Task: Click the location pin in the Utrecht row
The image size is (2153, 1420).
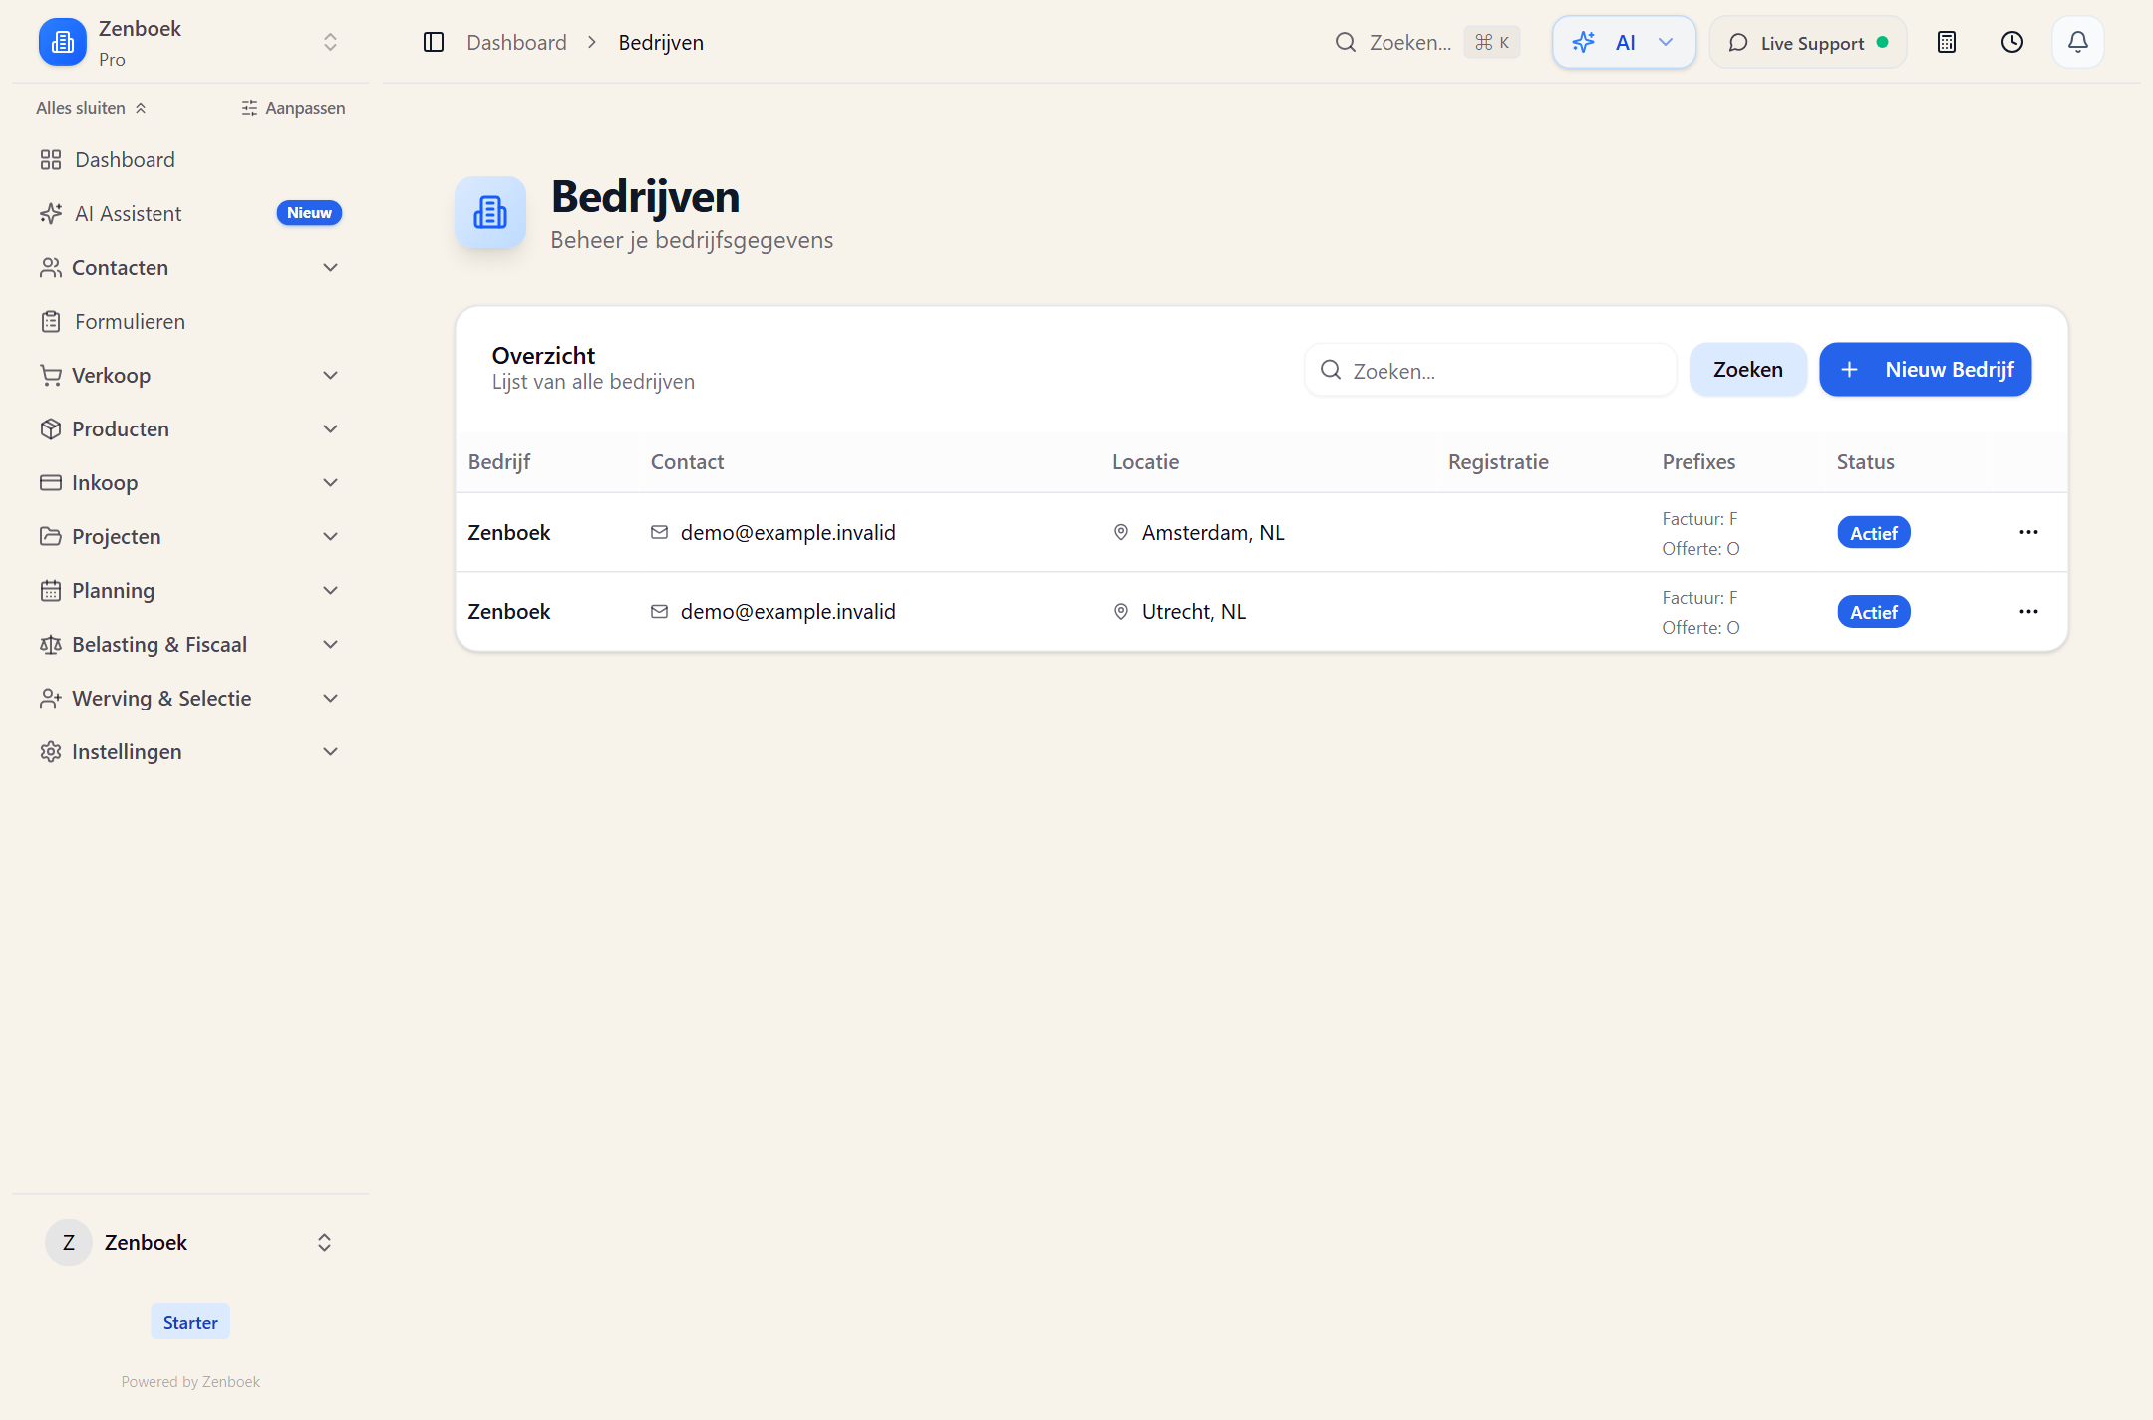Action: 1120,612
